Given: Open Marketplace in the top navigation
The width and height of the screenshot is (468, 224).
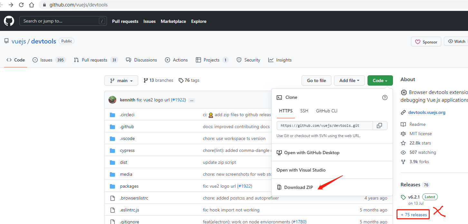Looking at the screenshot, I should [x=173, y=21].
